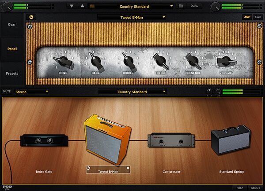The height and width of the screenshot is (191, 265).
Task: Adjust the second small knob of lower meter
Action: pyautogui.click(x=218, y=92)
